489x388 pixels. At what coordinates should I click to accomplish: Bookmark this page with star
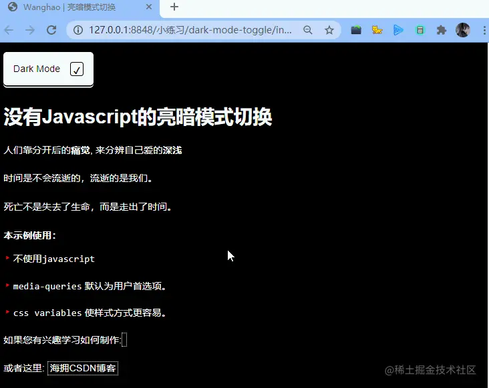point(329,30)
